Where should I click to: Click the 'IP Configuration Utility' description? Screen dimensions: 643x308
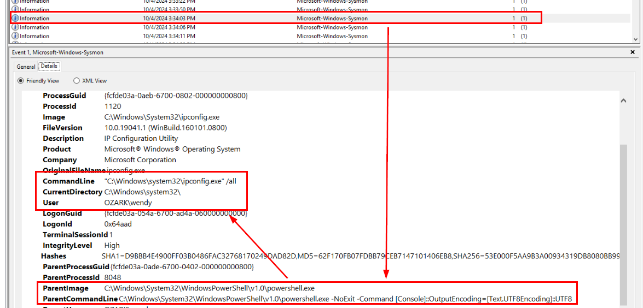(x=141, y=138)
